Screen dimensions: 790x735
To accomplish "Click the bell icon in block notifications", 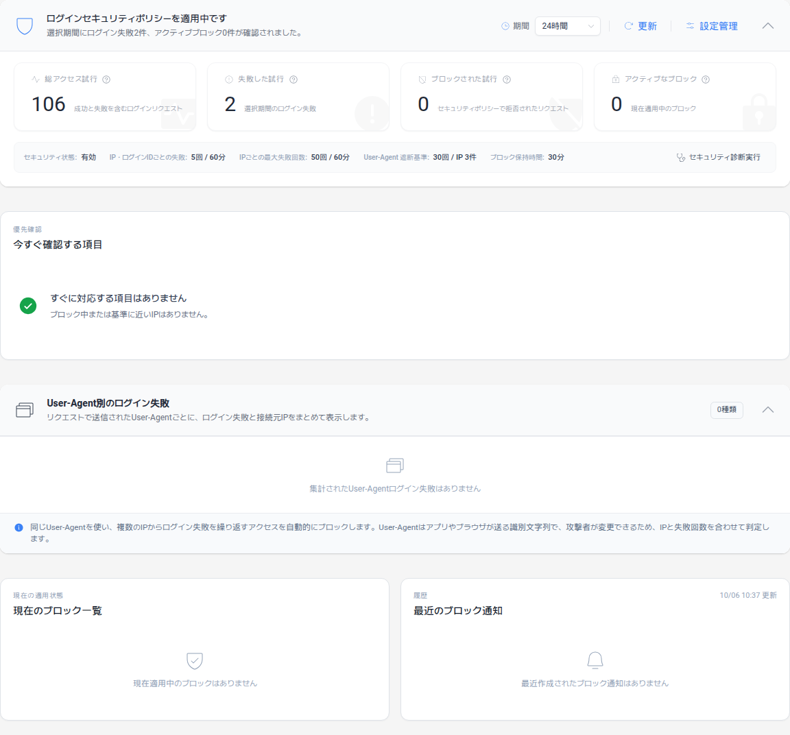I will 595,660.
